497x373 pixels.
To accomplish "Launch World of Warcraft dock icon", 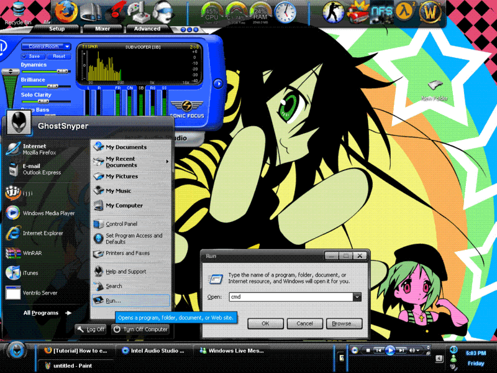I will pyautogui.click(x=447, y=12).
